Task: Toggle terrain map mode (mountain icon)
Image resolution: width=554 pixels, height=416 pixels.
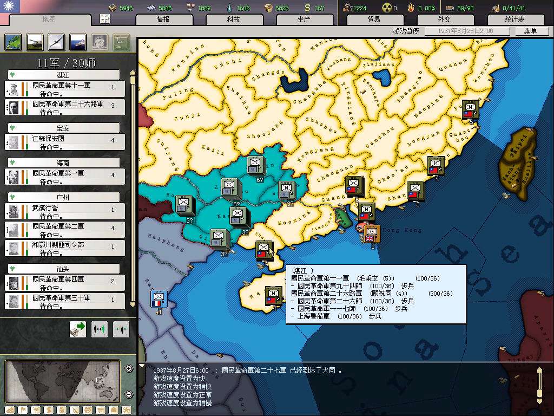Action: pos(10,411)
